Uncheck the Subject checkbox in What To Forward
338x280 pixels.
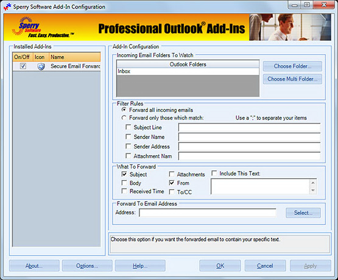click(124, 174)
